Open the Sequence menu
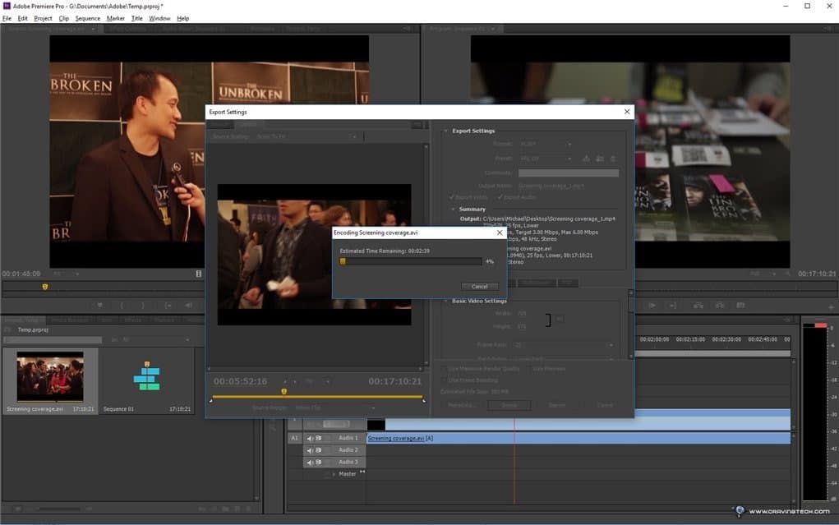Viewport: 839px width, 525px height. 88,18
